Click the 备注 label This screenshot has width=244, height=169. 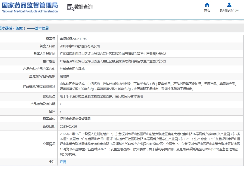(x=52, y=111)
